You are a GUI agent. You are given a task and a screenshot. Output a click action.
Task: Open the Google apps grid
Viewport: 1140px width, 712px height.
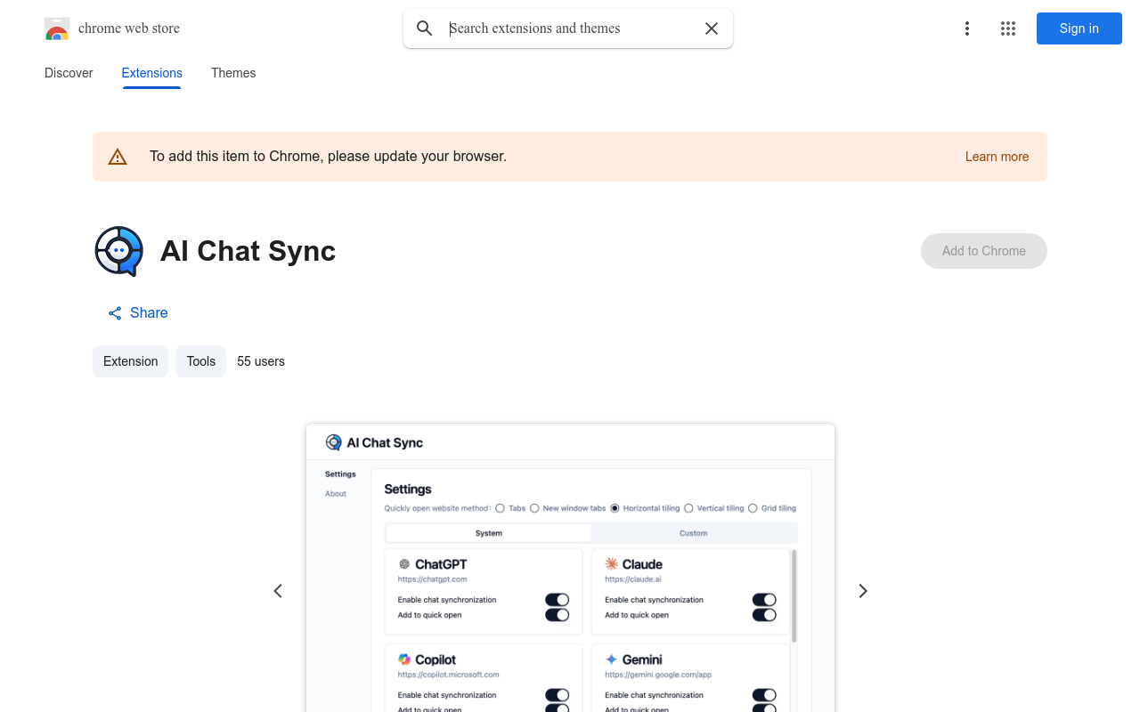pos(1008,28)
